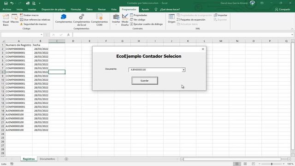The image size is (295, 166).
Task: Click the insert function fx icon
Action: [x=69, y=35]
